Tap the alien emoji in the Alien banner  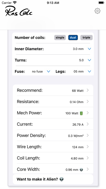(62, 179)
